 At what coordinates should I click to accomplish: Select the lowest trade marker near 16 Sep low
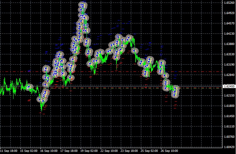pos(41,100)
